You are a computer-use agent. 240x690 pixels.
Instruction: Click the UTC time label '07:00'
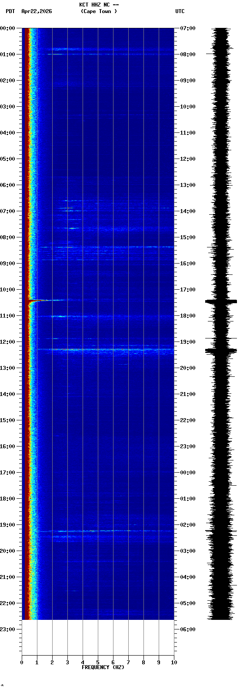188,28
